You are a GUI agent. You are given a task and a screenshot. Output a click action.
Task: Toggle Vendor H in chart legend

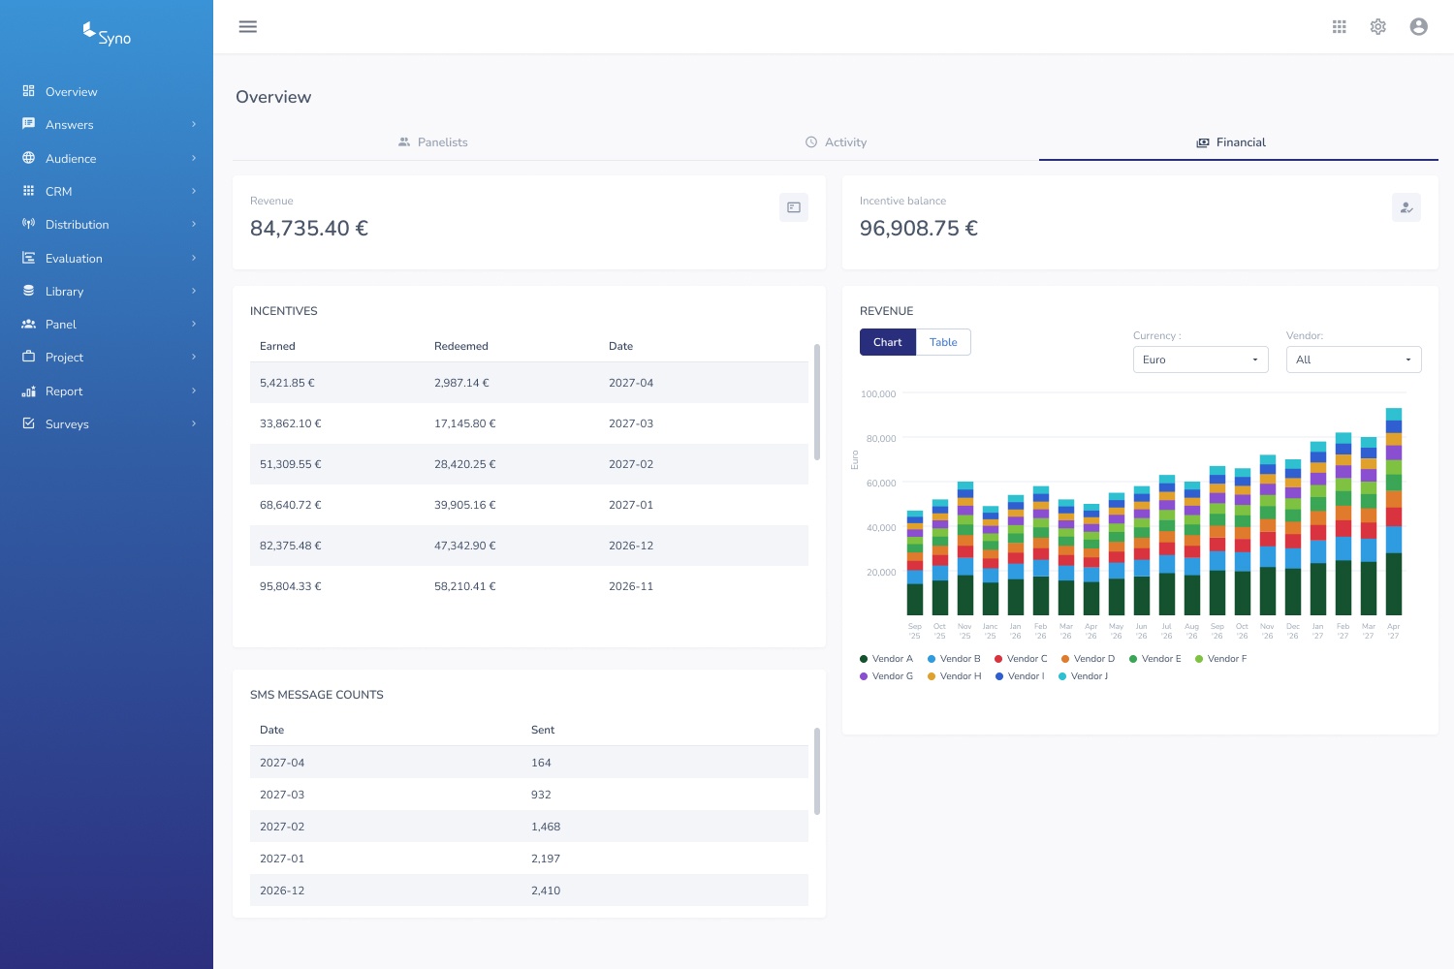pos(954,676)
